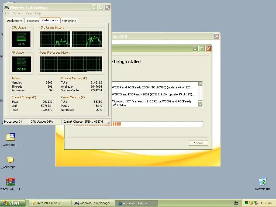This screenshot has height=207, width=276.
Task: Click System Cache value 2794264
Action: pyautogui.click(x=96, y=91)
